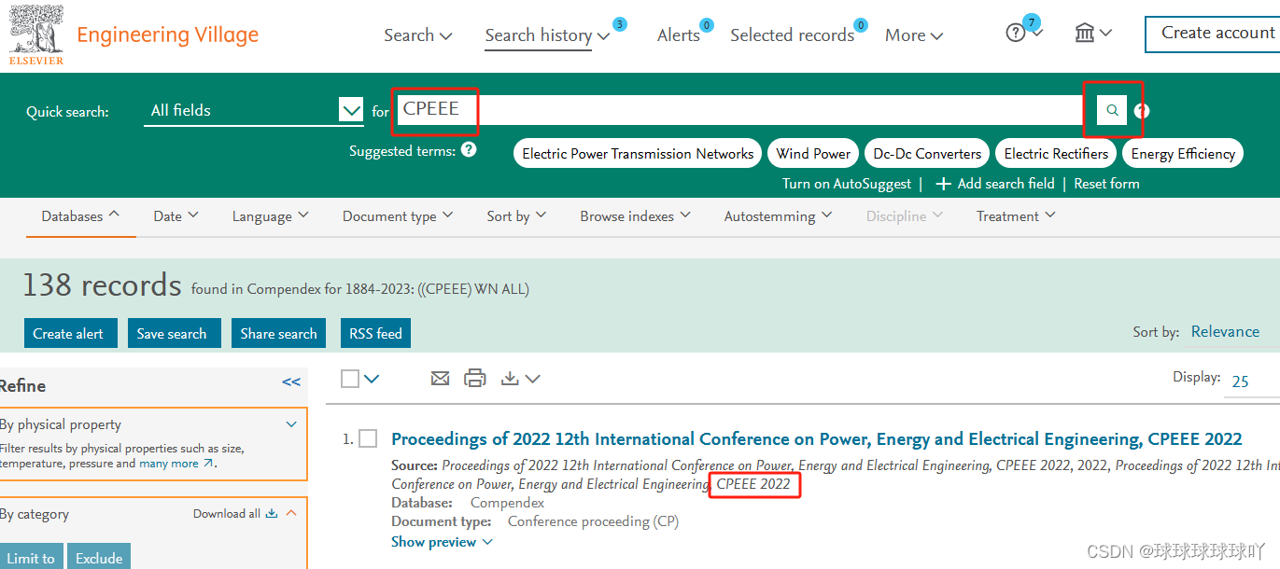Screen dimensions: 1280x569
Task: Click Relevance sort link
Action: tap(1225, 332)
